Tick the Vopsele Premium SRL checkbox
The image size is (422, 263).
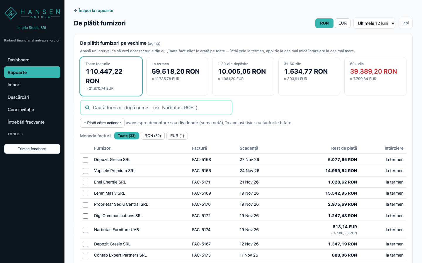(x=86, y=171)
